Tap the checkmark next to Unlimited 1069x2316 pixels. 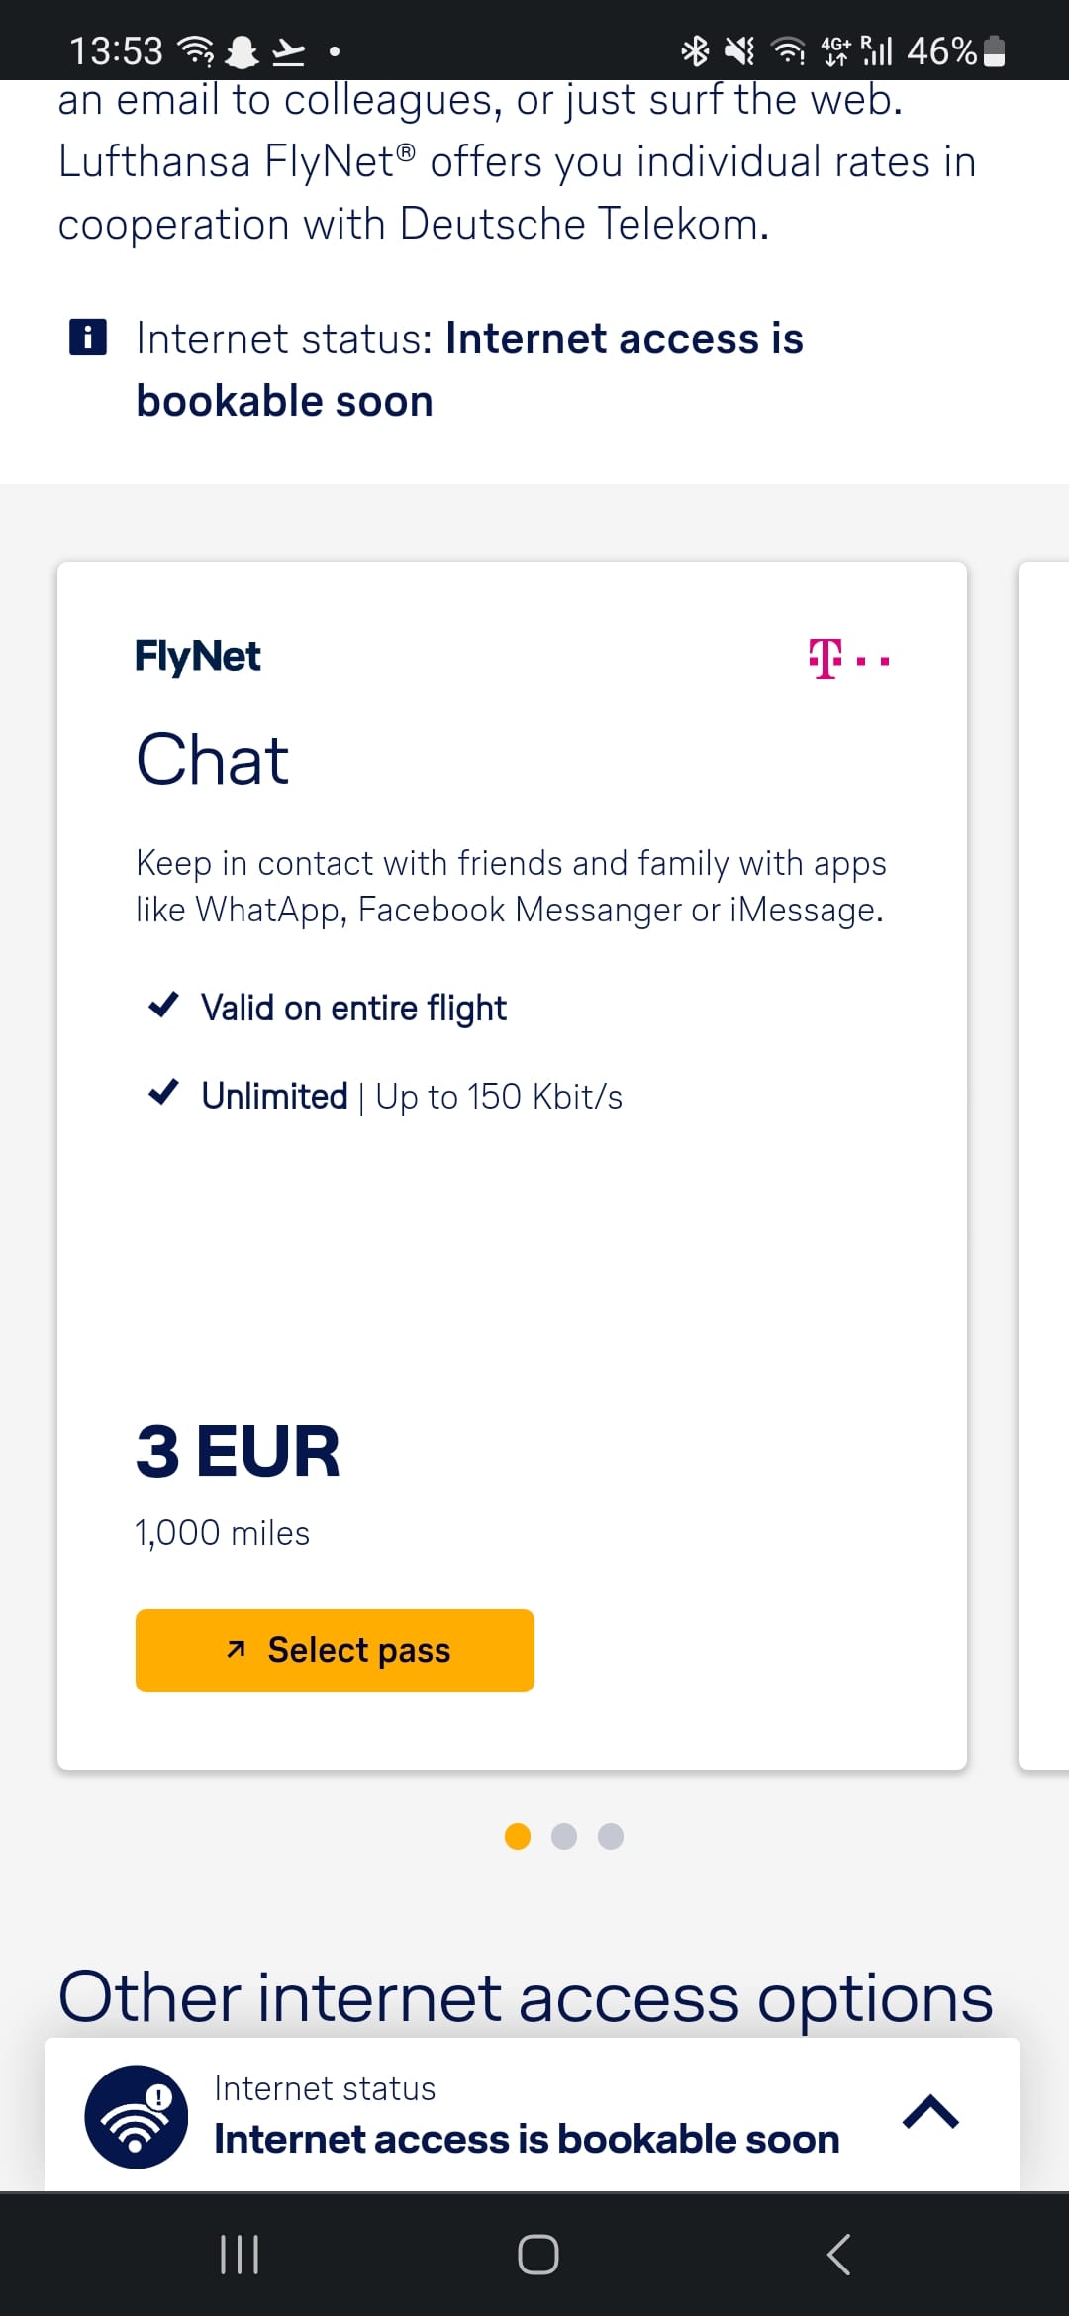(x=163, y=1093)
